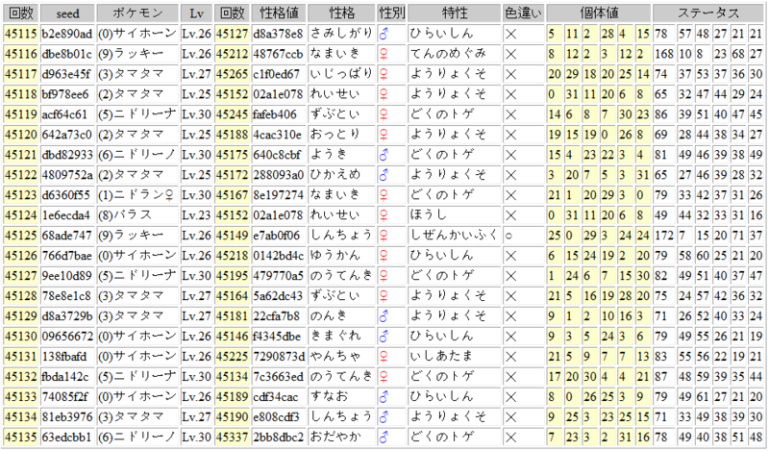769x451 pixels.
Task: Click the ステータス column header
Action: pos(708,13)
